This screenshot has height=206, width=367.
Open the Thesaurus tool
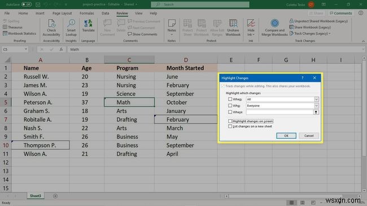click(x=13, y=28)
